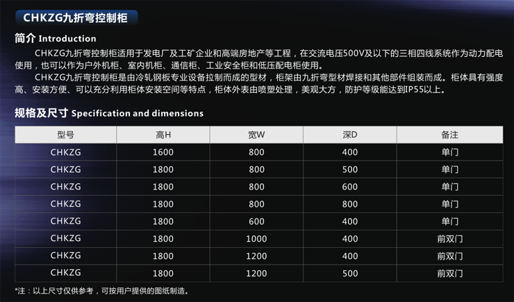Select the 800 depth cell
This screenshot has width=514, height=302.
tap(349, 203)
